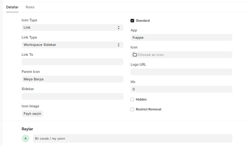Enable the Hidden checkbox
247x146 pixels.
(132, 99)
